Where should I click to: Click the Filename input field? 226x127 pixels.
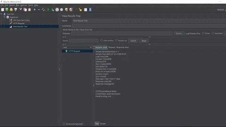[122, 34]
